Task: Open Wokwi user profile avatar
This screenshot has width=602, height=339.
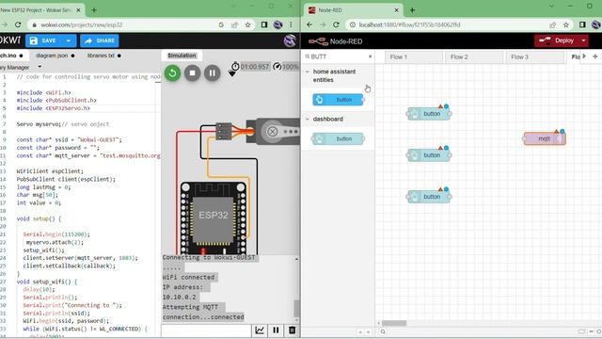Action: click(290, 40)
